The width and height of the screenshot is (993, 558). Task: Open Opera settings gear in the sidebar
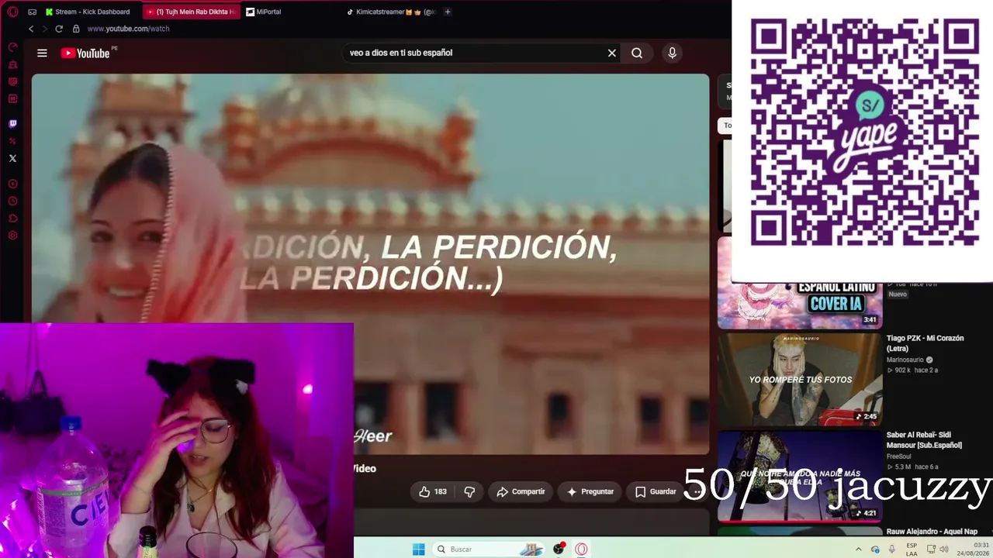pos(12,235)
